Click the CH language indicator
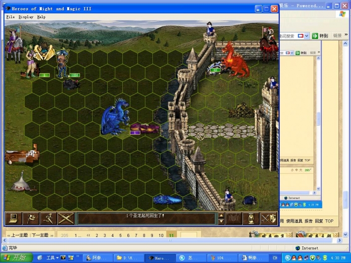The height and width of the screenshot is (263, 351). 275,258
